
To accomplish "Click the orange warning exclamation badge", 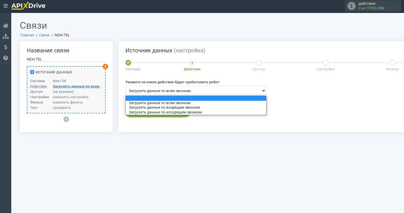I will pyautogui.click(x=105, y=66).
